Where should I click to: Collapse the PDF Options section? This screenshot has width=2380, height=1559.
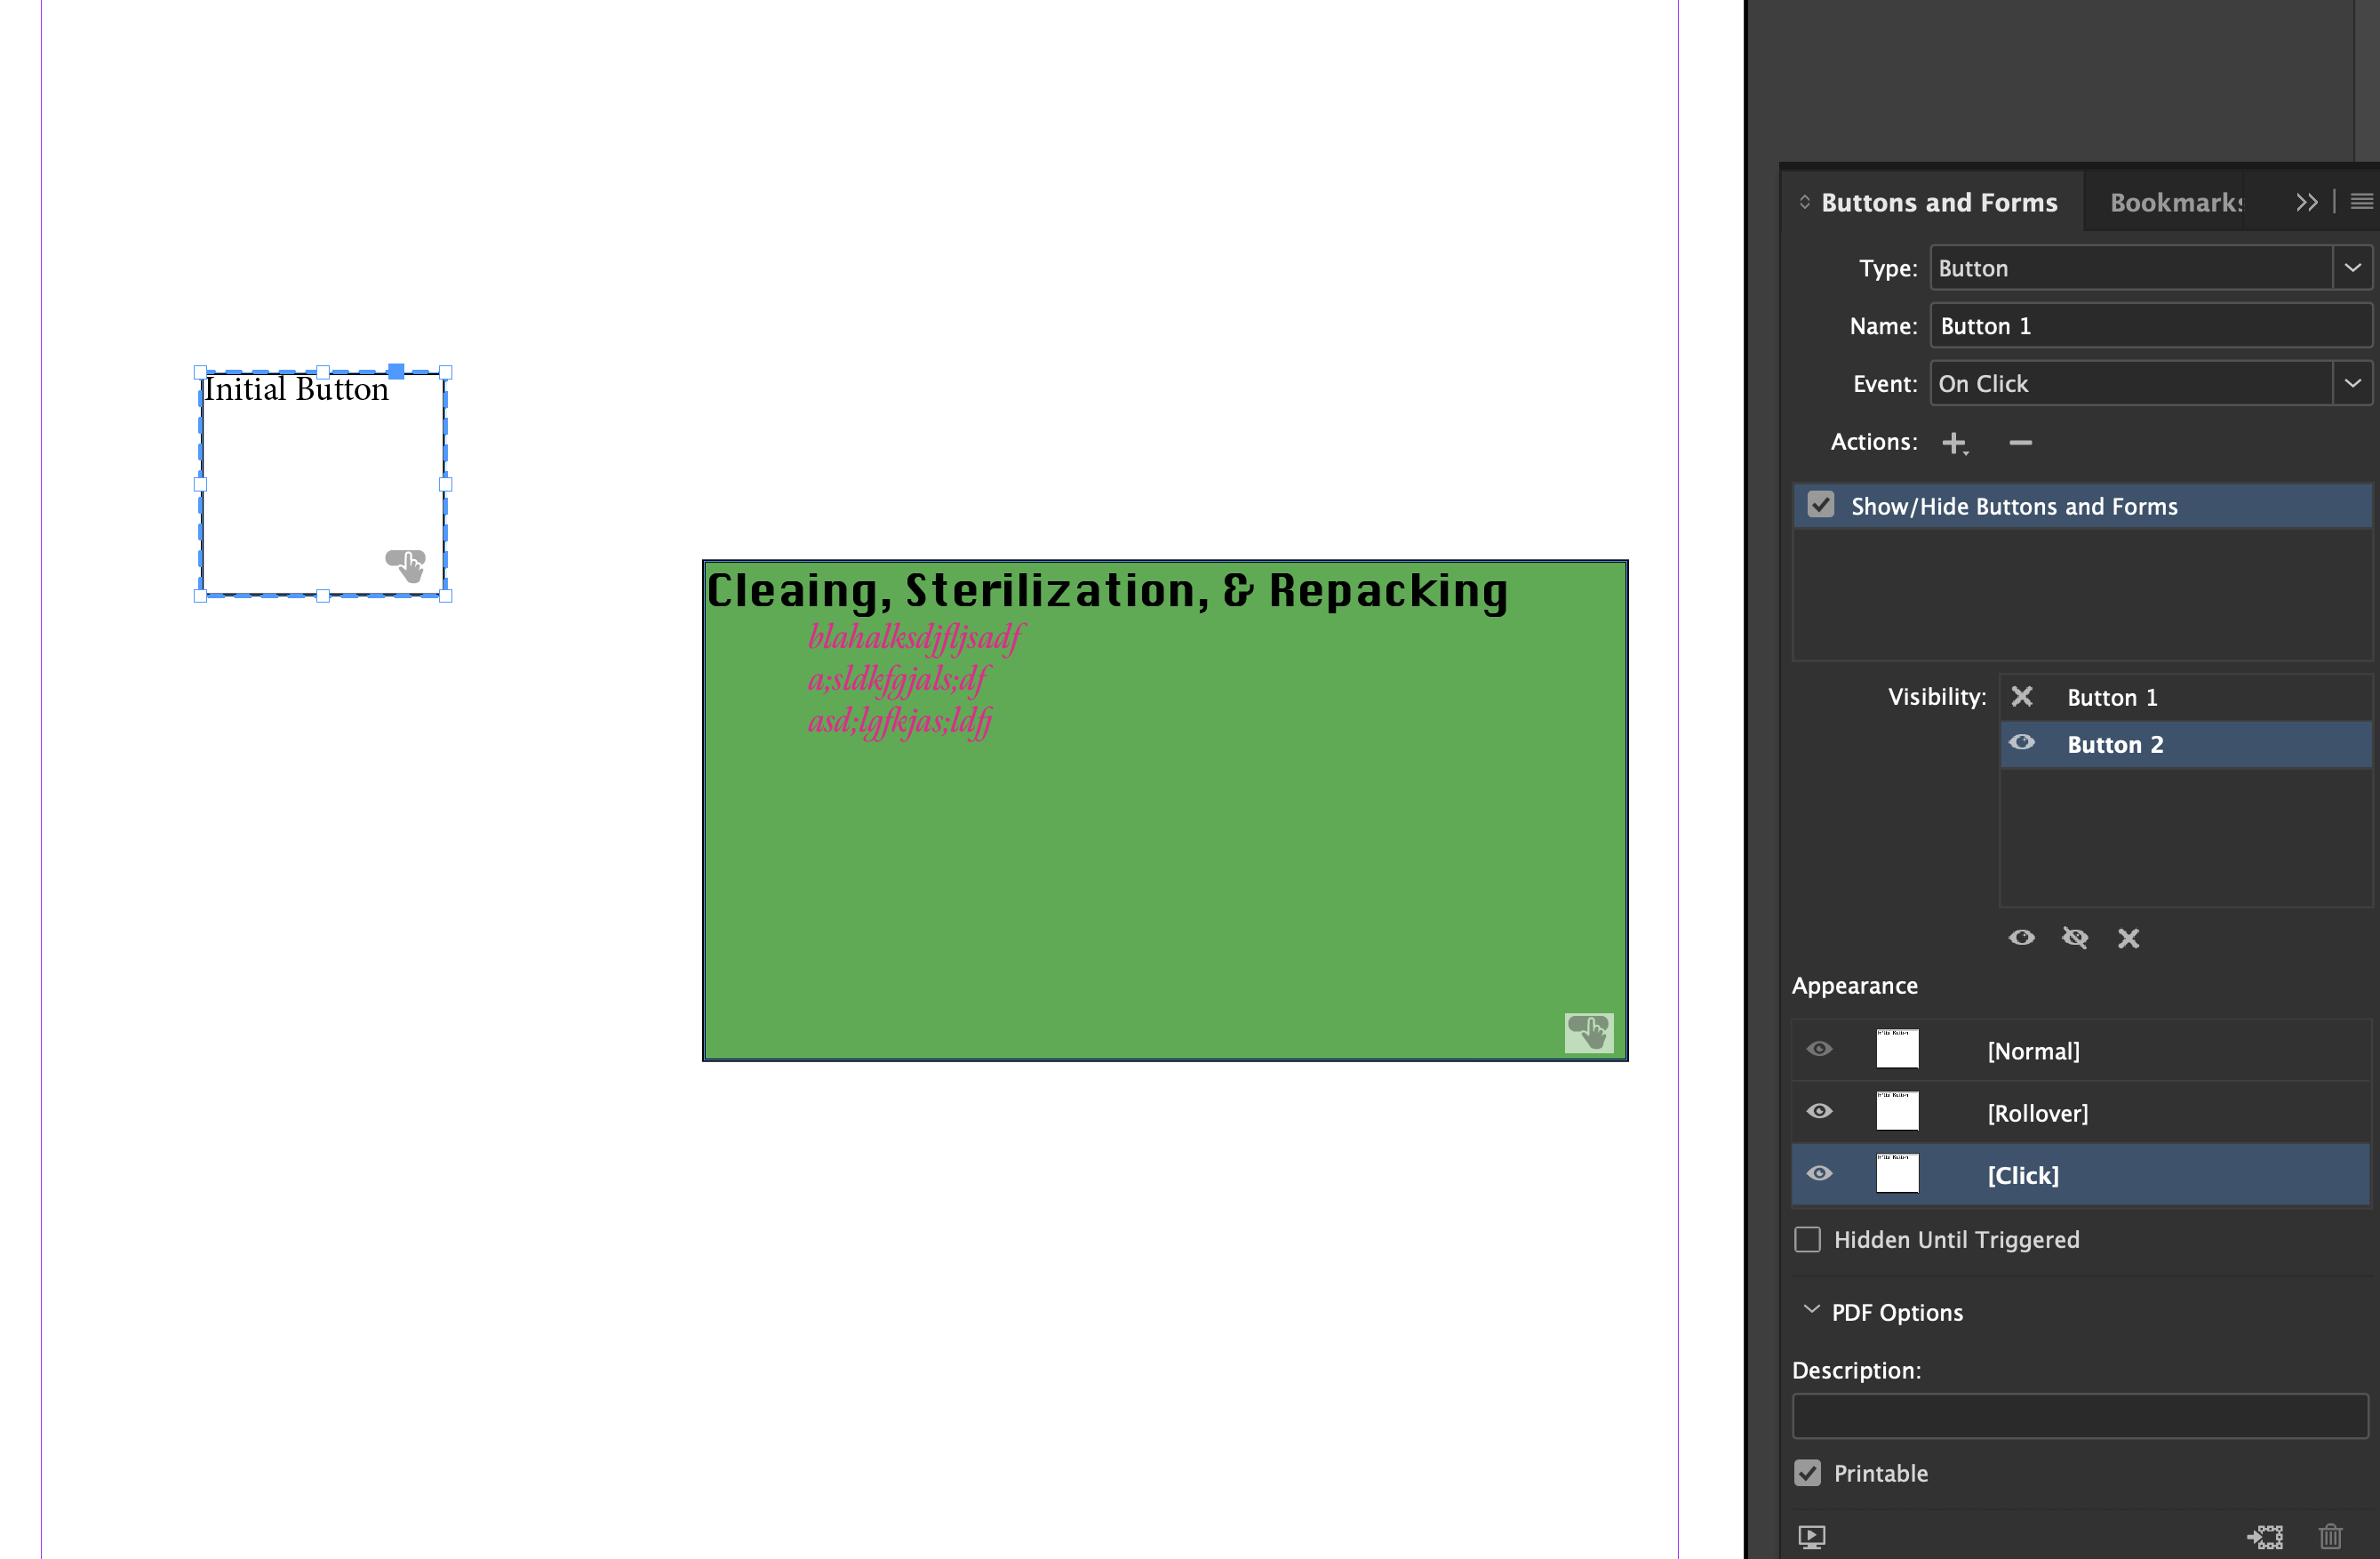tap(1810, 1311)
